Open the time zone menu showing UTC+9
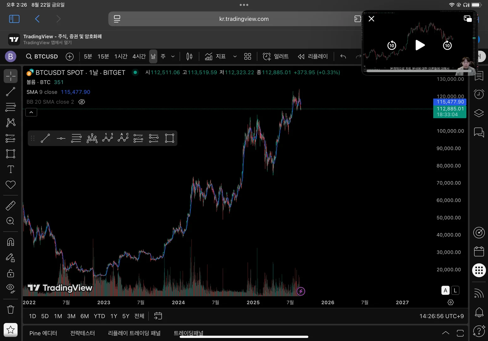Viewport: 488px width, 341px height. click(442, 316)
